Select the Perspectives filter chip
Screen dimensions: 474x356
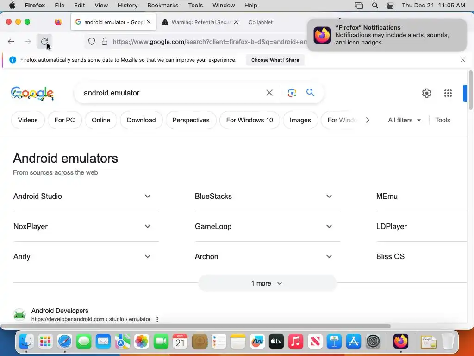[x=191, y=120]
